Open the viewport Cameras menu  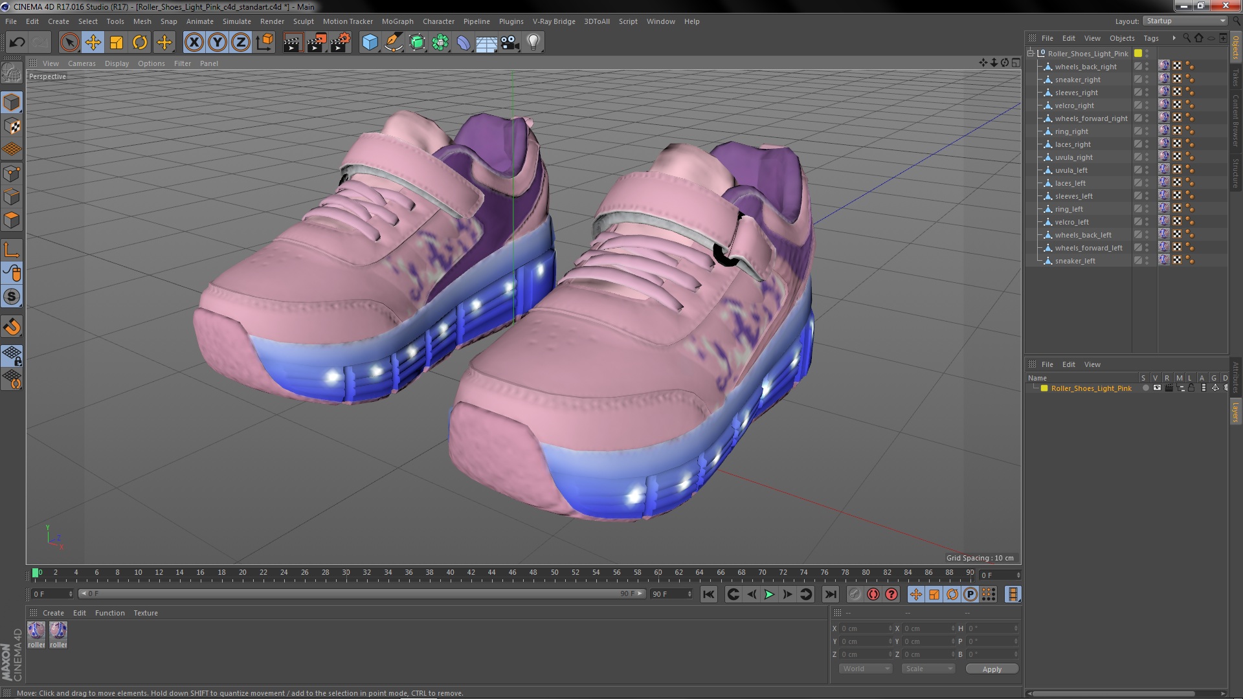pos(82,63)
